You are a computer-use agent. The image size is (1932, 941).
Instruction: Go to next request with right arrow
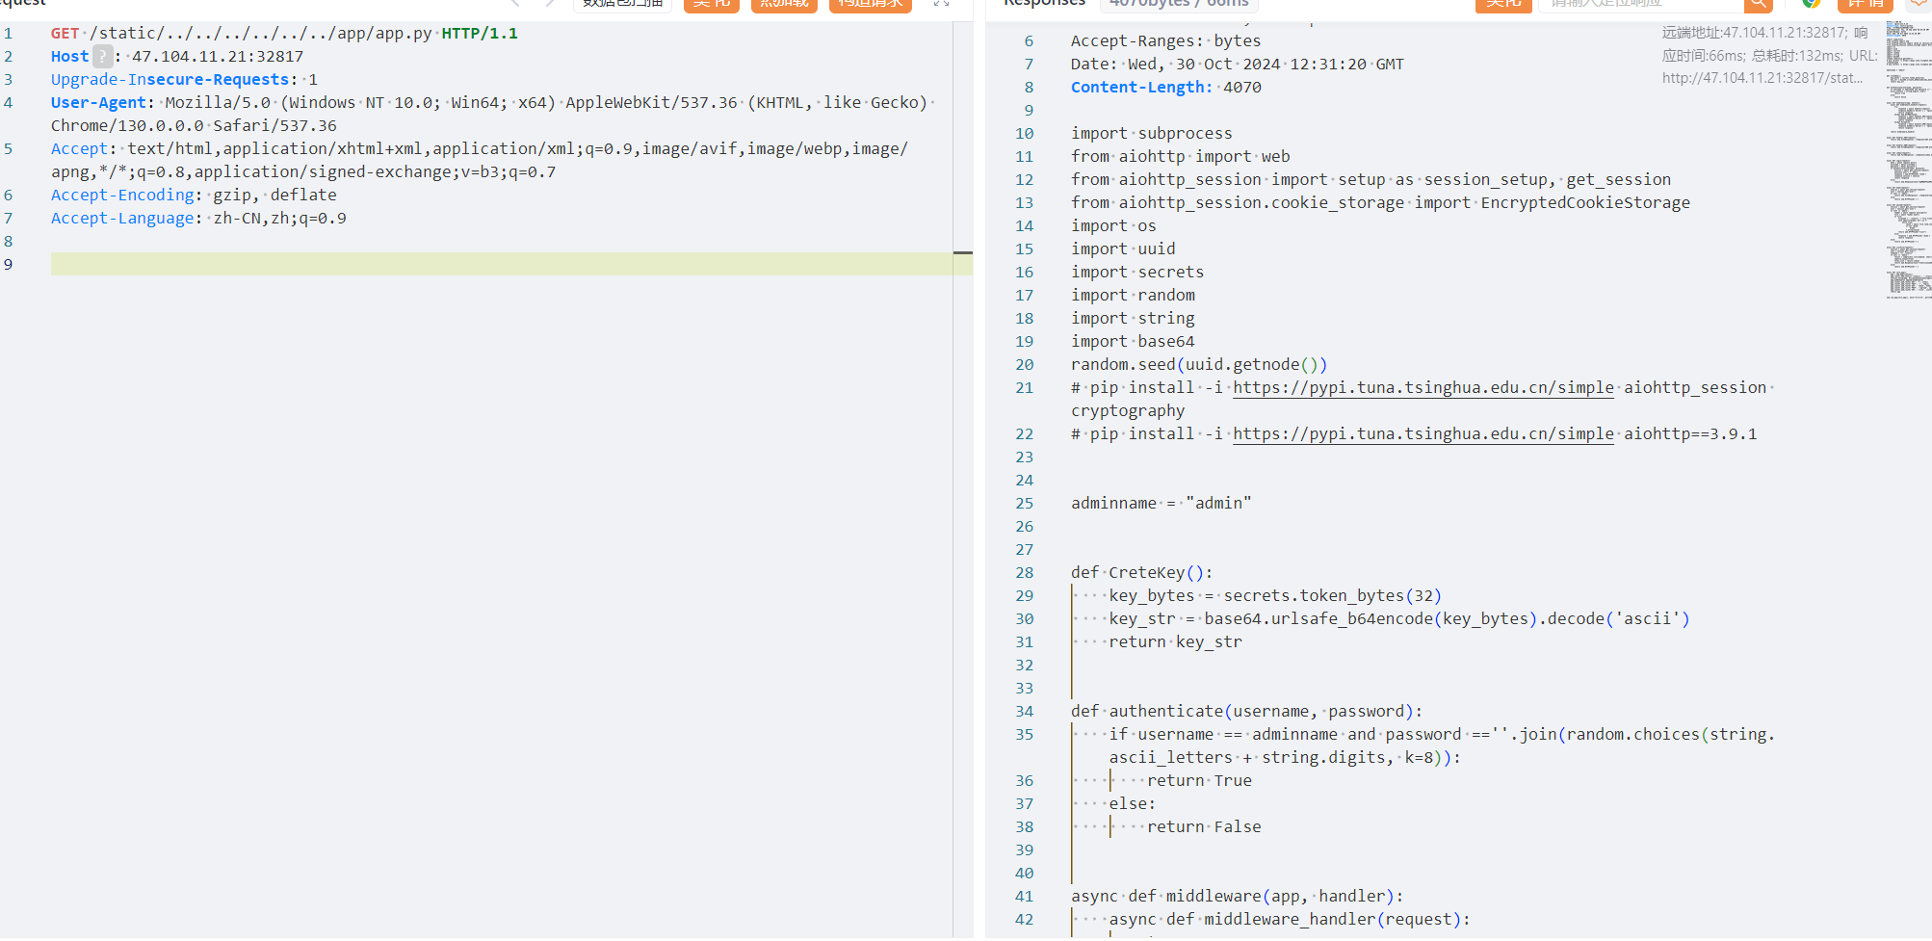point(550,4)
